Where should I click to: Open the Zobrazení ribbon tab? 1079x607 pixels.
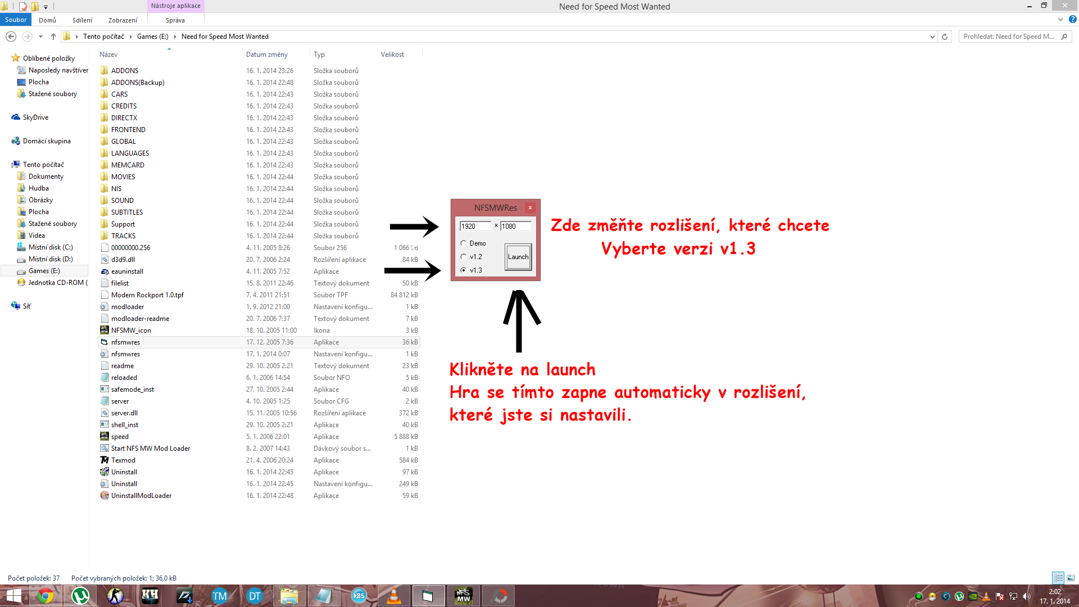coord(123,20)
